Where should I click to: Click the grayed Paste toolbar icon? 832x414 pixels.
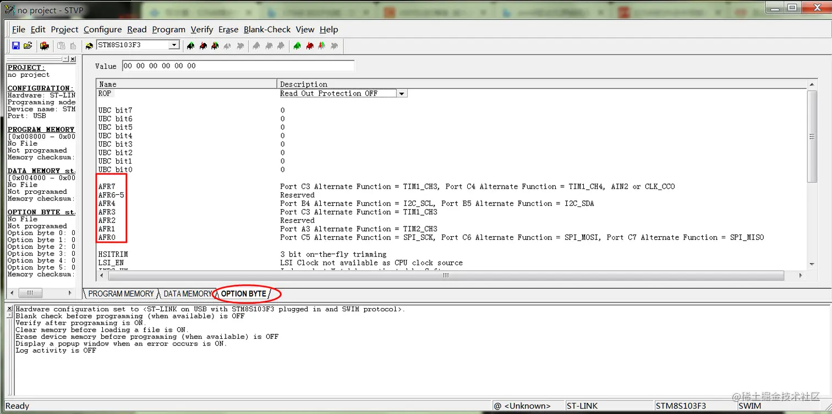[73, 46]
